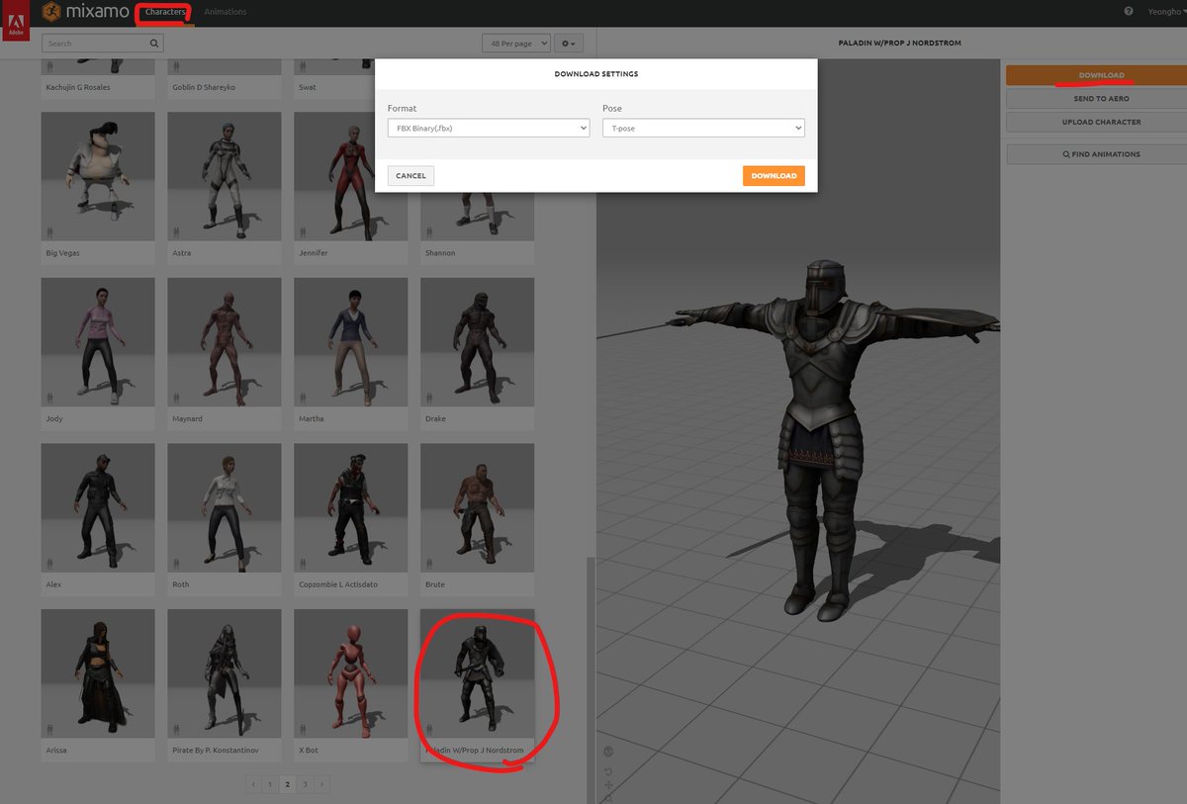Select the Arissa character thumbnail
Viewport: 1187px width, 804px height.
point(98,673)
